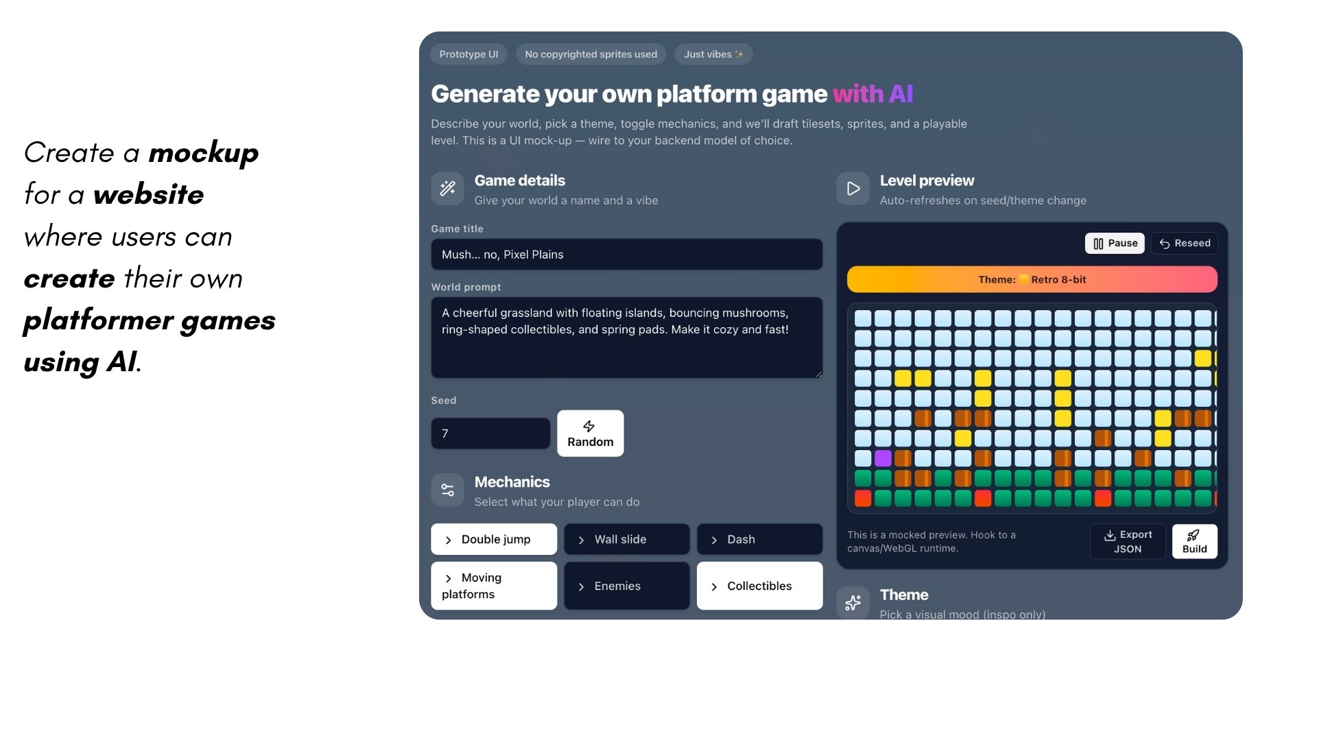Click the magic wand Game details icon
Image resolution: width=1317 pixels, height=741 pixels.
coord(447,188)
